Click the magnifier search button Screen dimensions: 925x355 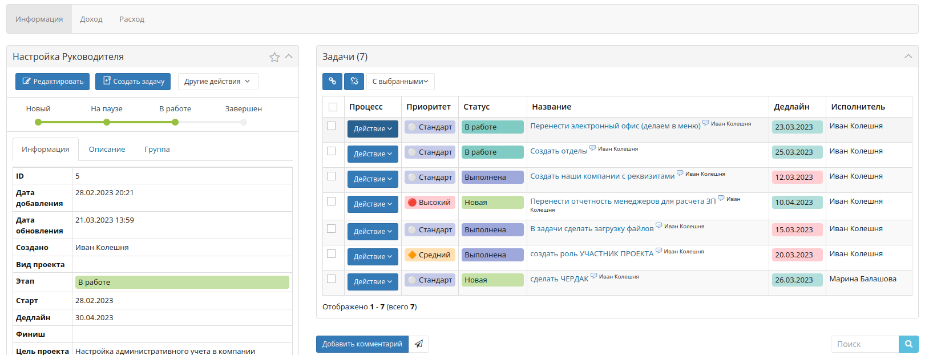click(908, 344)
